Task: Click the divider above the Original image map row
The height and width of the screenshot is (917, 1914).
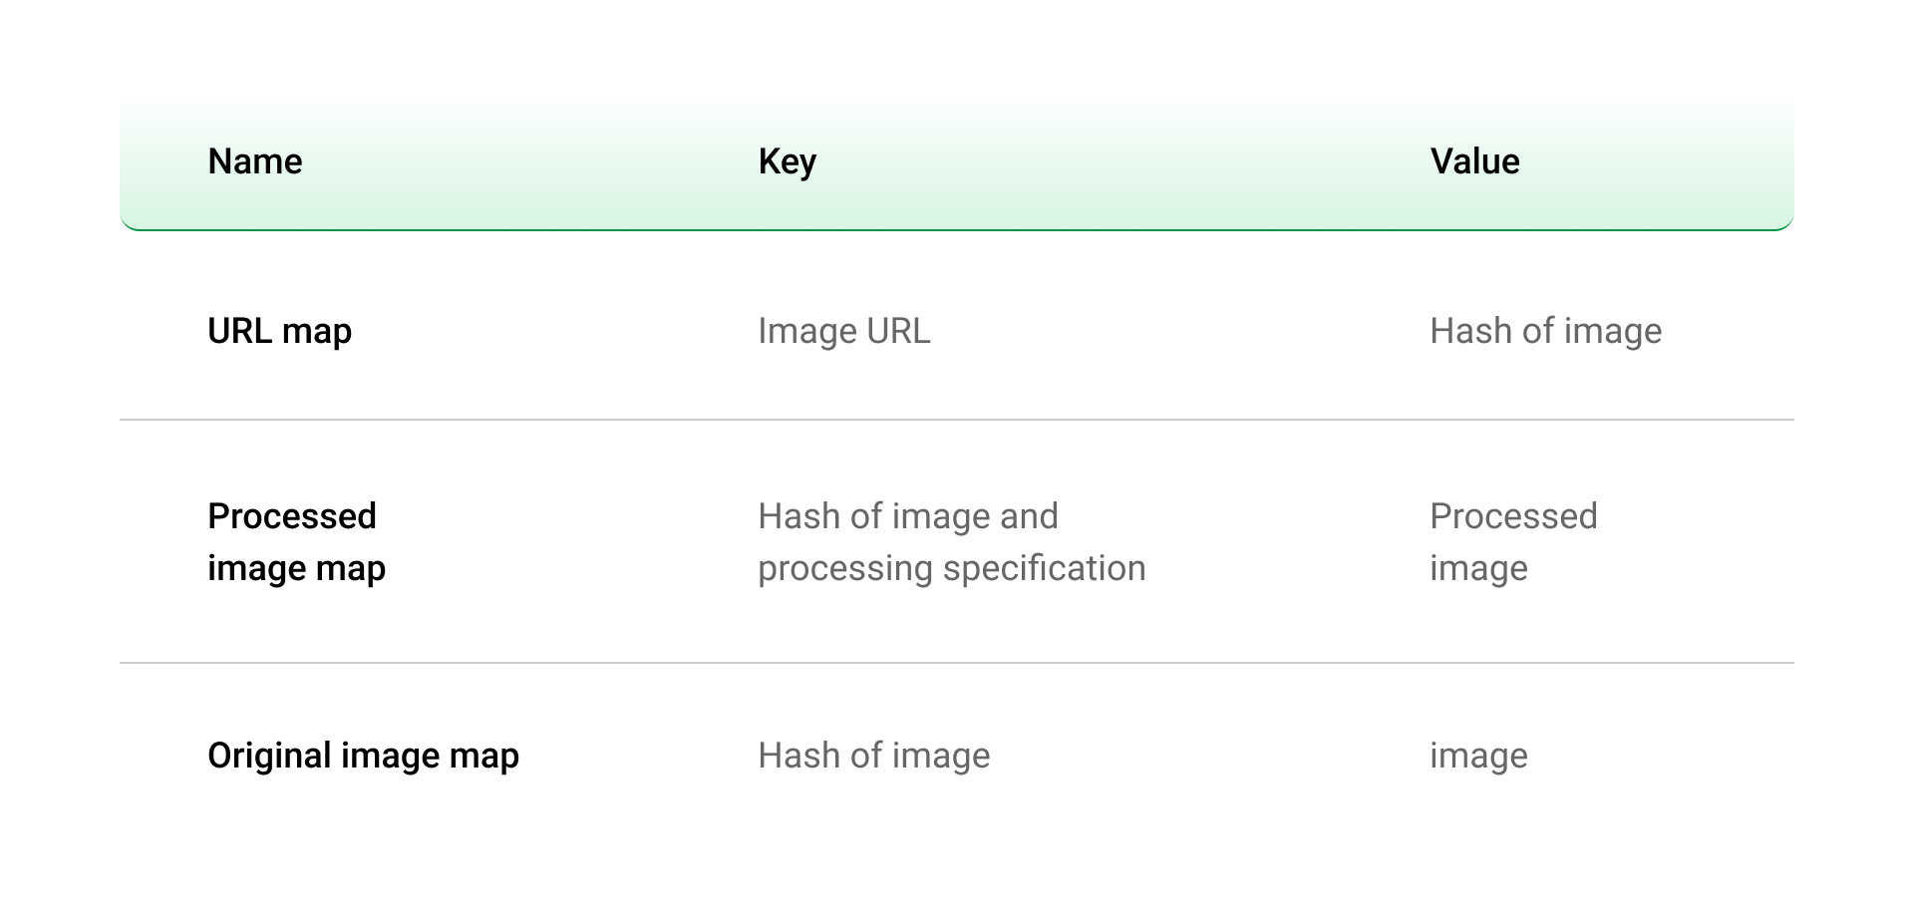Action: 957,663
